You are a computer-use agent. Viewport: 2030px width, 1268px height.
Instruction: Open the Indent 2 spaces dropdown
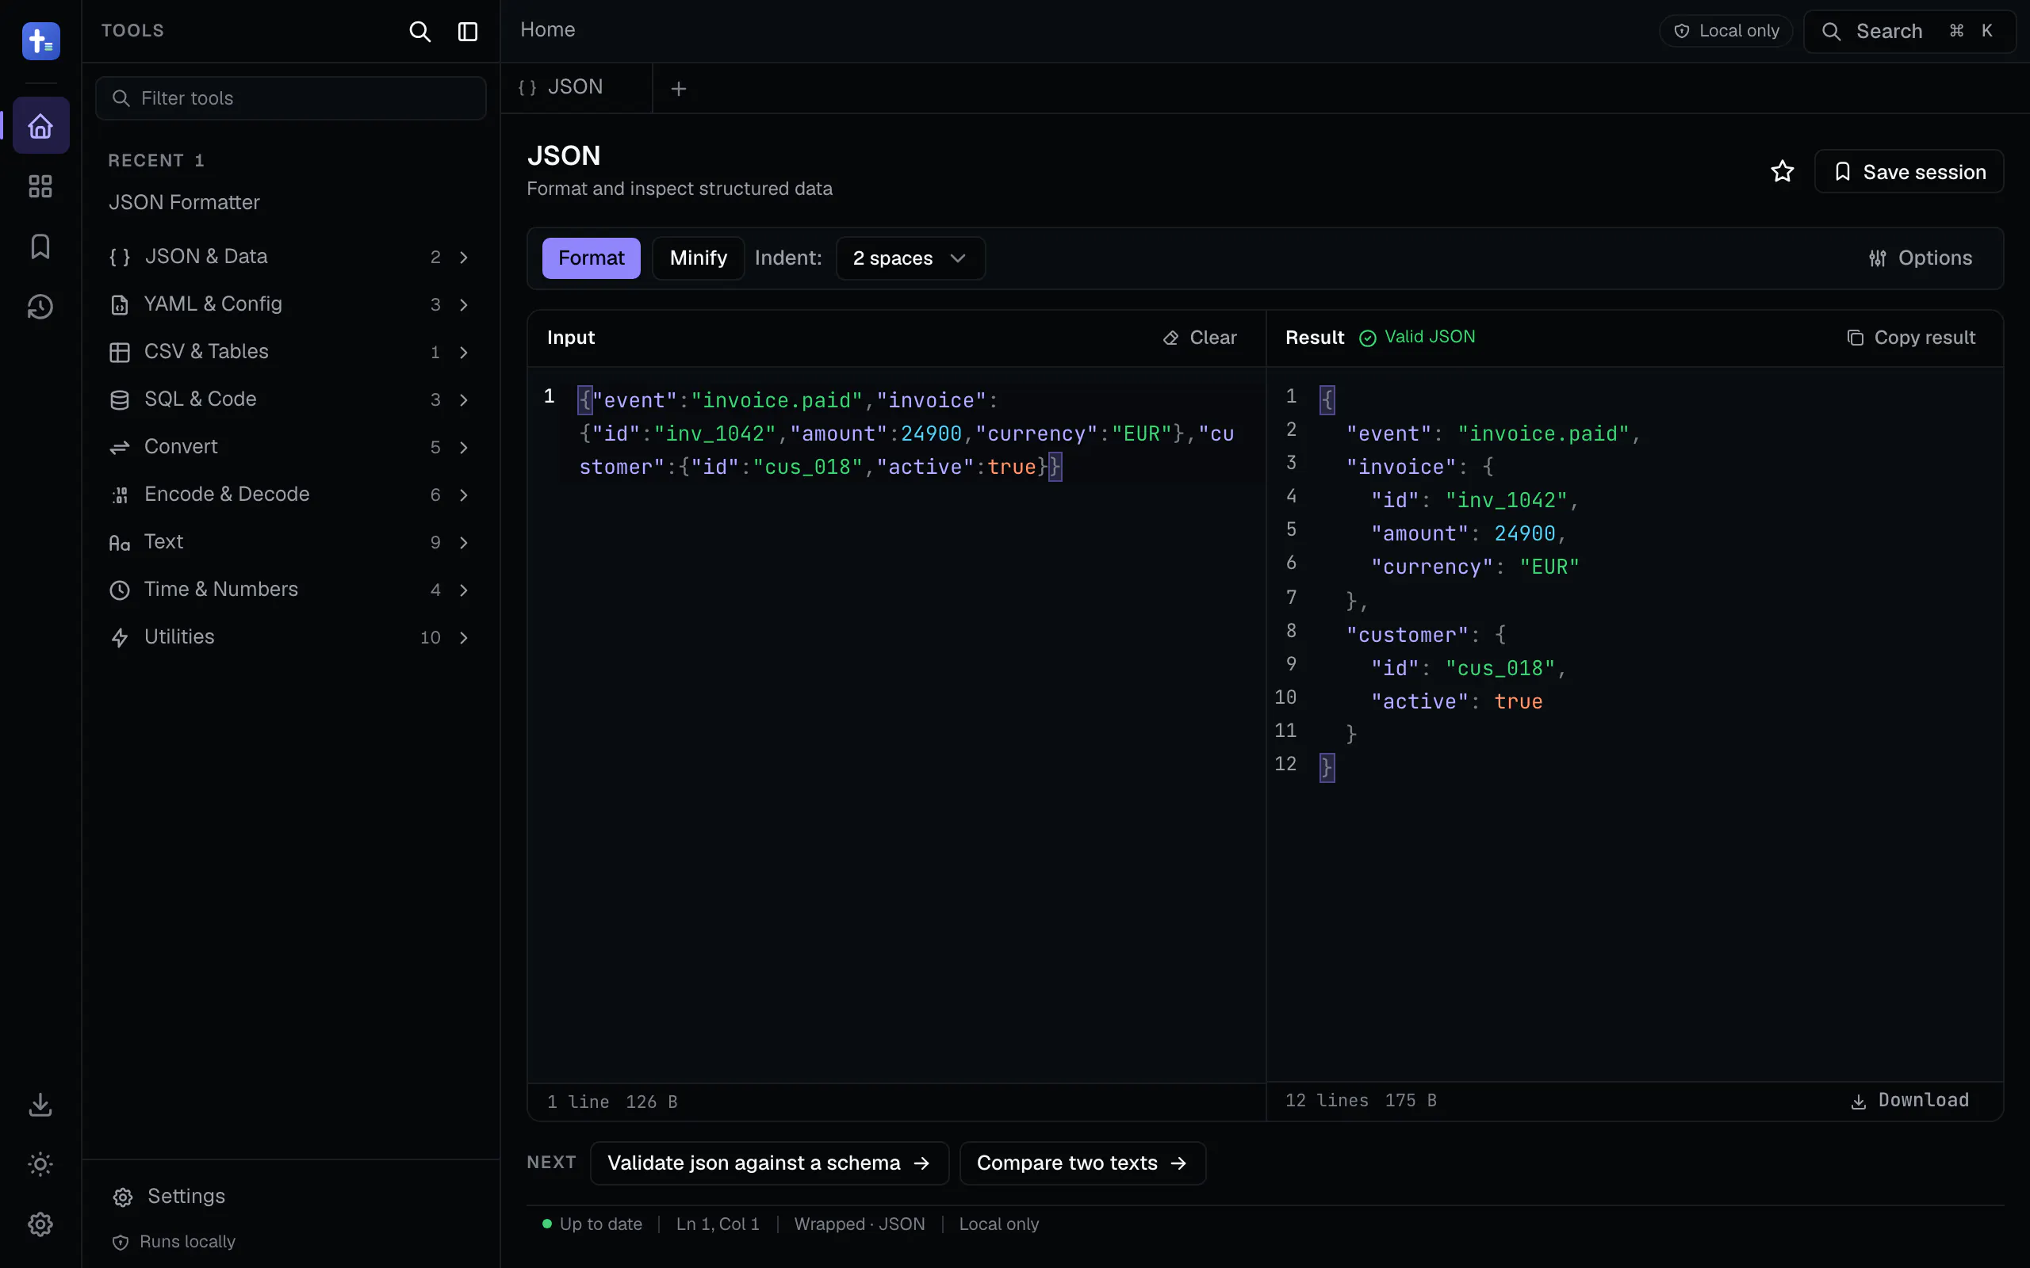[x=910, y=258]
